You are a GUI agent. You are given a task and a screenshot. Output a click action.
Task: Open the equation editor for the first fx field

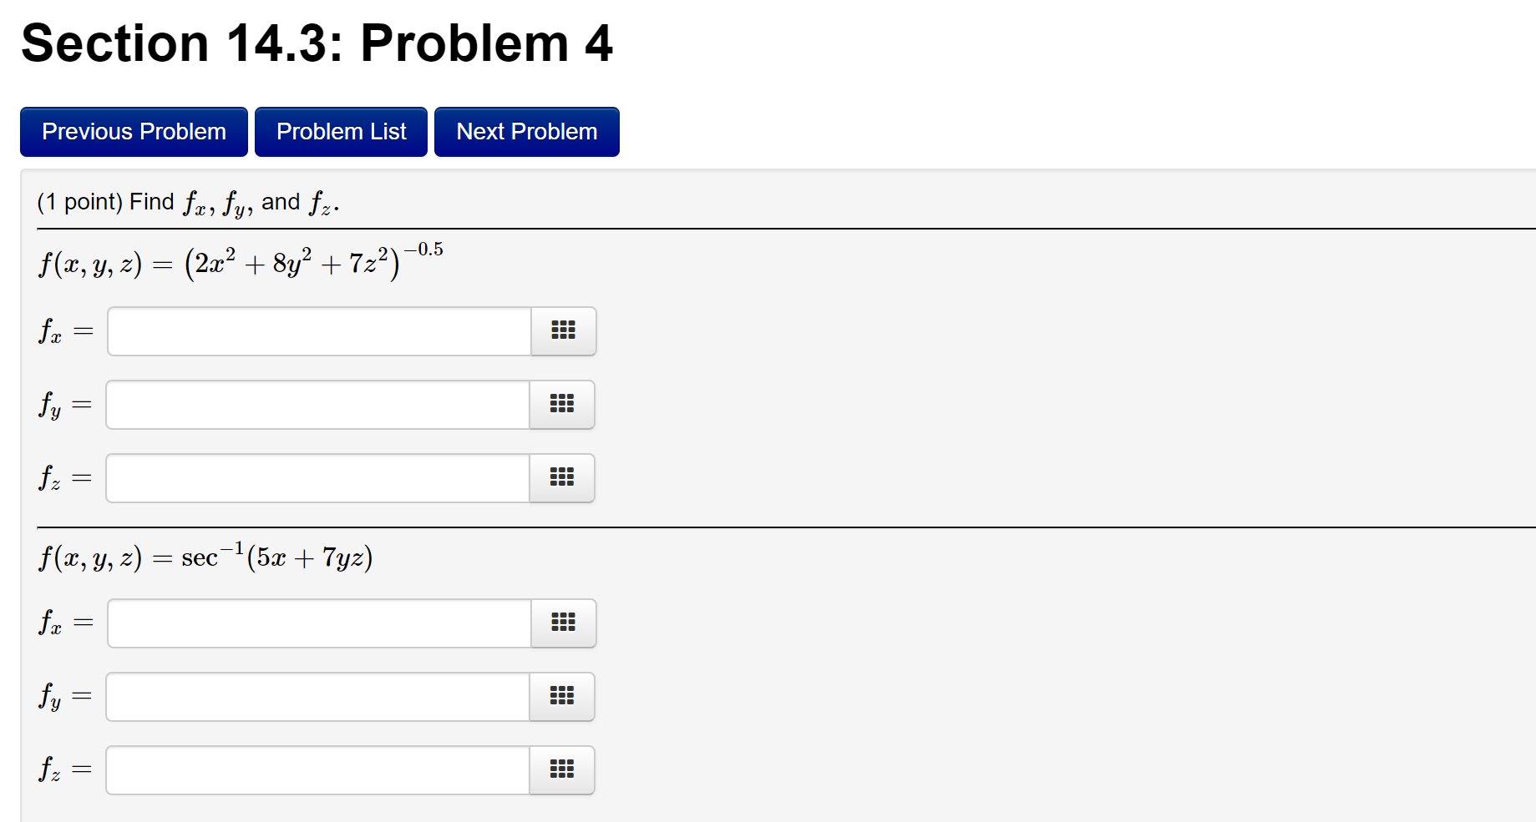pos(564,331)
